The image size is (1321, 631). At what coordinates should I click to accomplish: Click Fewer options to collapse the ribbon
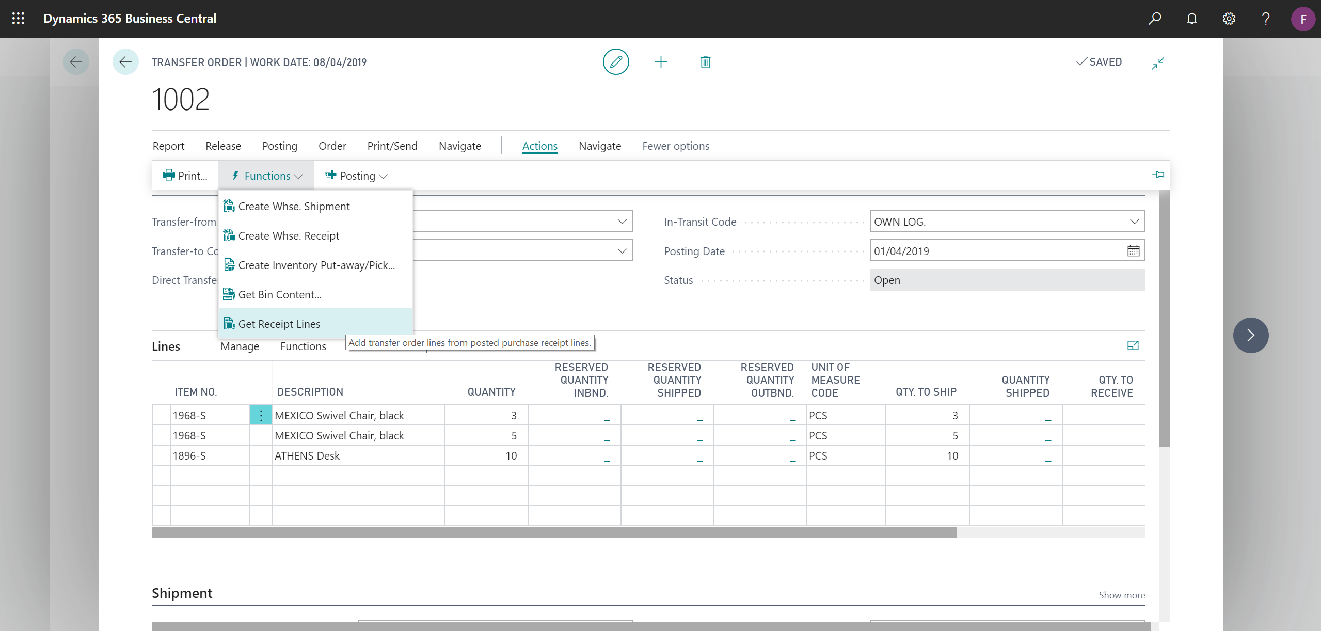click(x=675, y=146)
